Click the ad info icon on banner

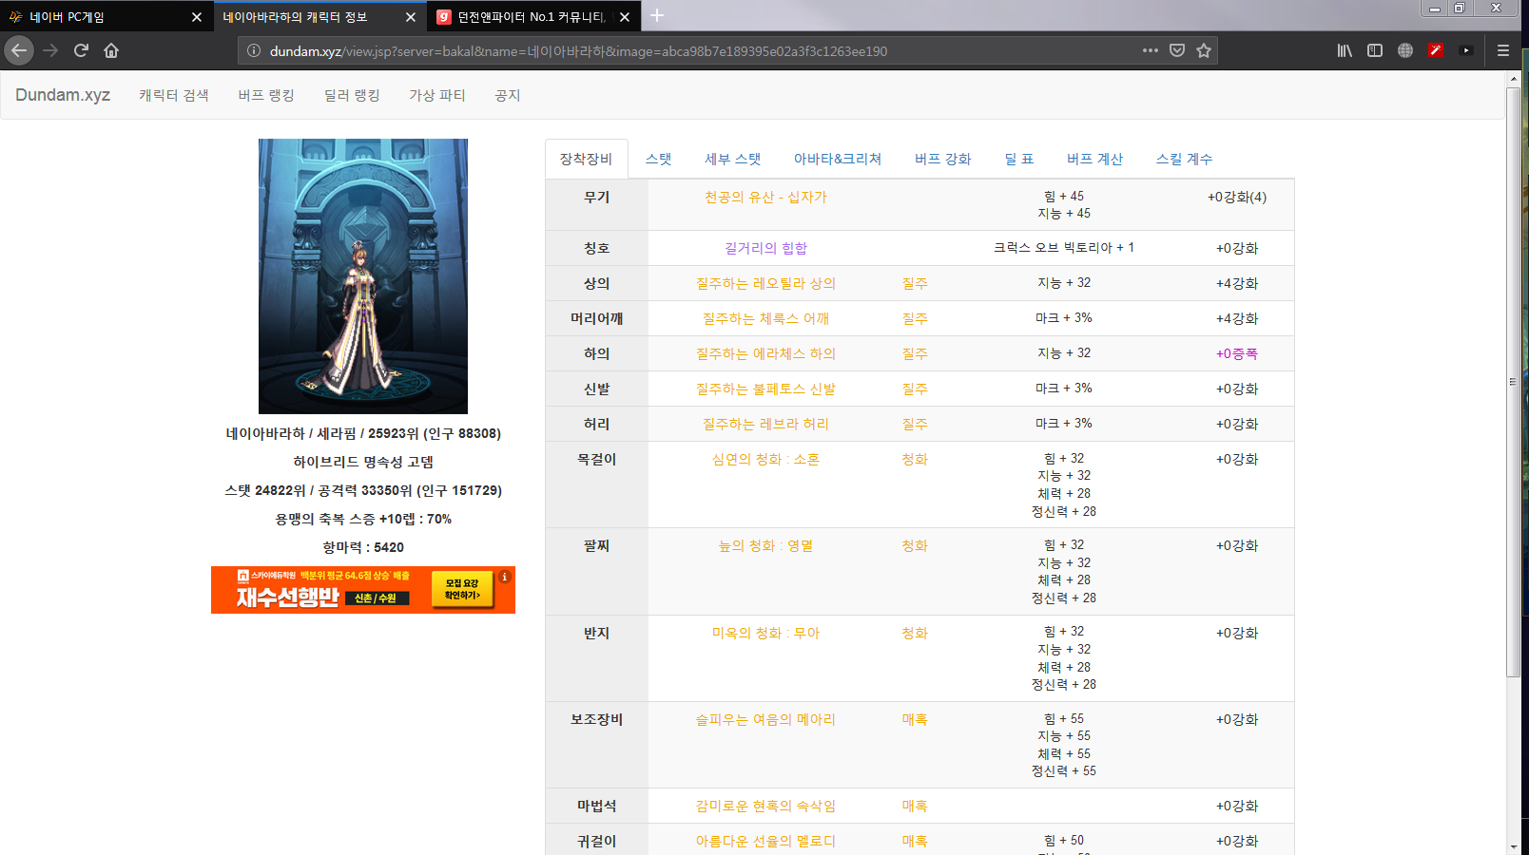pos(505,577)
